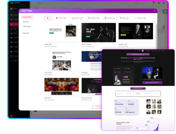176x134 pixels.
Task: Filter templates by Course Page
Action: pyautogui.click(x=61, y=18)
